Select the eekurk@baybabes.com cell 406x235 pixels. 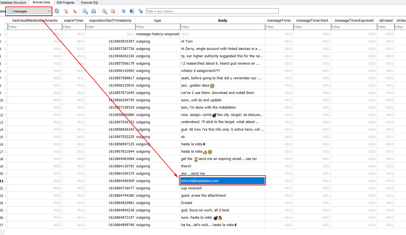pyautogui.click(x=222, y=181)
